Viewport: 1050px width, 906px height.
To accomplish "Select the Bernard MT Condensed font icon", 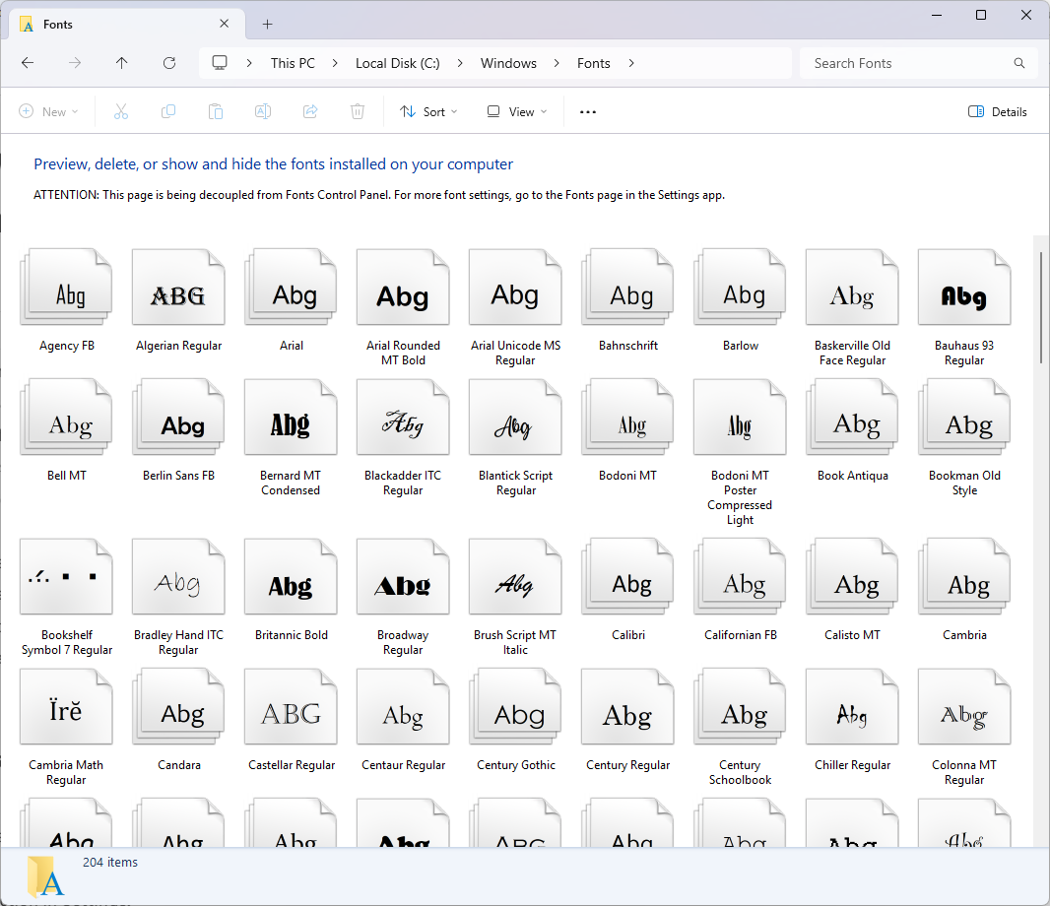I will click(291, 417).
